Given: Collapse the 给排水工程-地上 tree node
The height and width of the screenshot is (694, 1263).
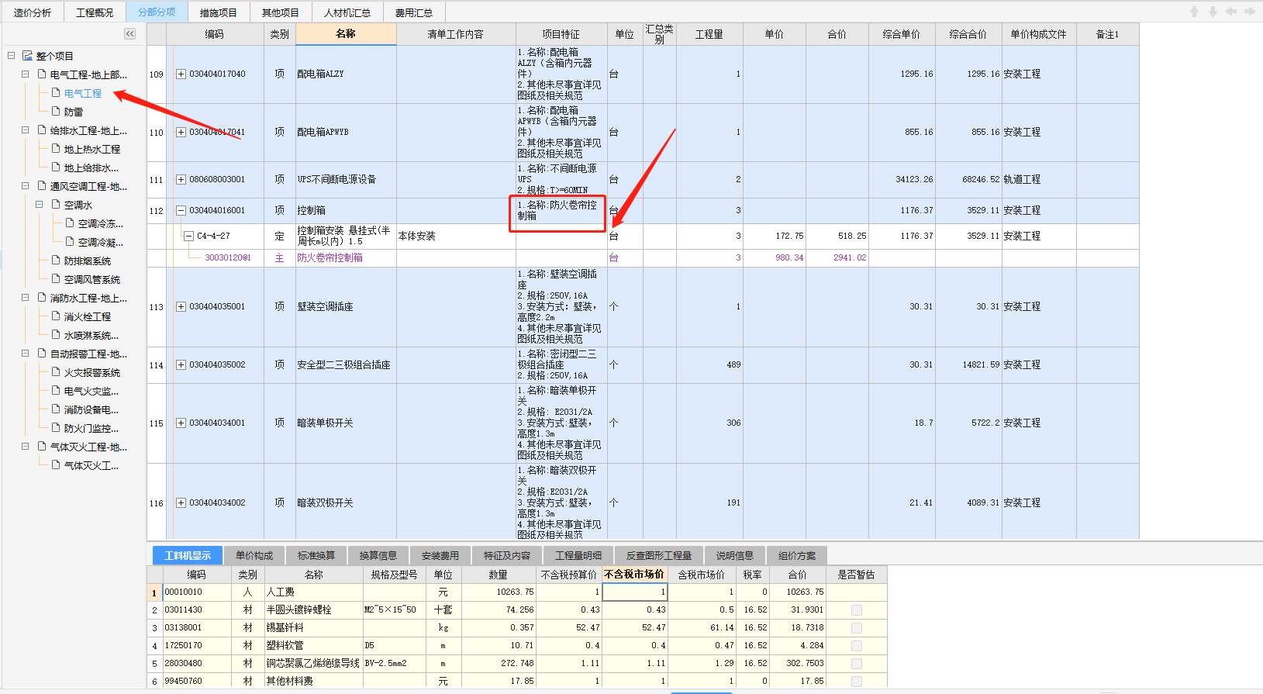Looking at the screenshot, I should 25,130.
